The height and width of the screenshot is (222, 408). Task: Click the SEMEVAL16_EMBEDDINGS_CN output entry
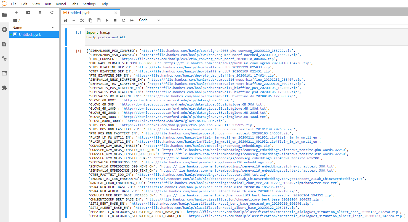(182, 162)
